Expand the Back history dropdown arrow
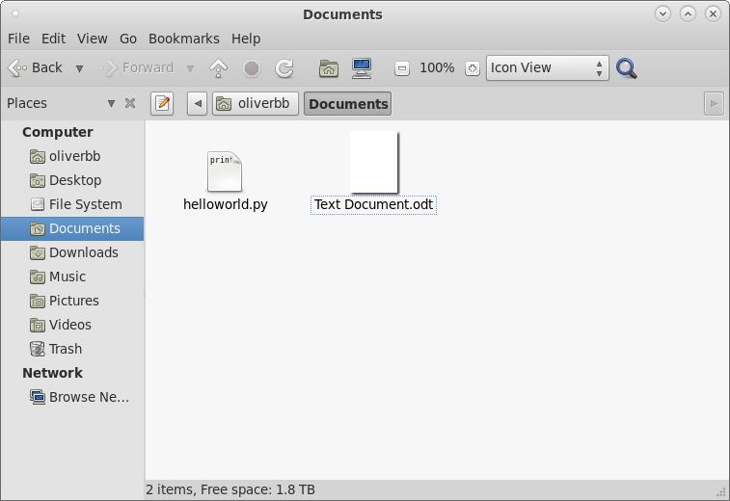This screenshot has width=730, height=501. click(79, 68)
